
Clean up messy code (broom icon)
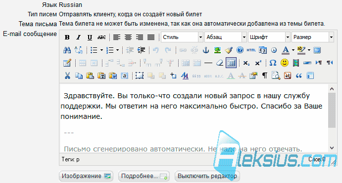coord(229,50)
